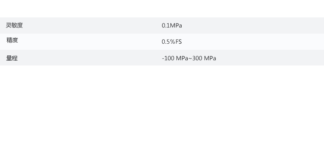The width and height of the screenshot is (324, 146).
Task: Select the 0.5%FS accuracy value
Action: (x=172, y=42)
